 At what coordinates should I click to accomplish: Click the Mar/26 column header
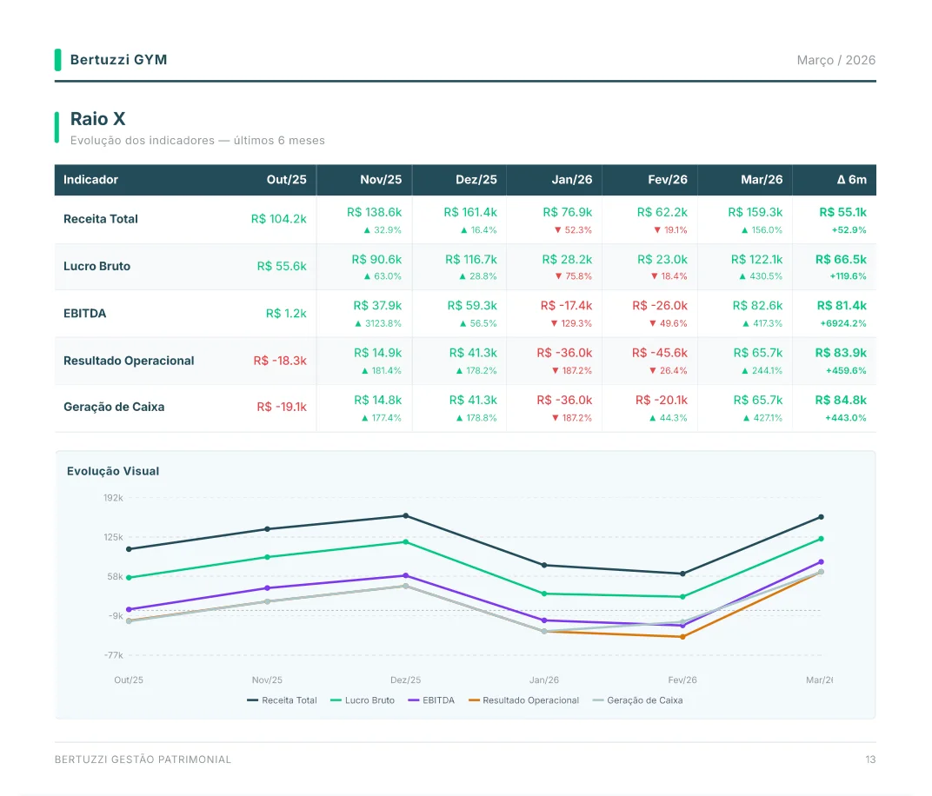[x=762, y=179]
